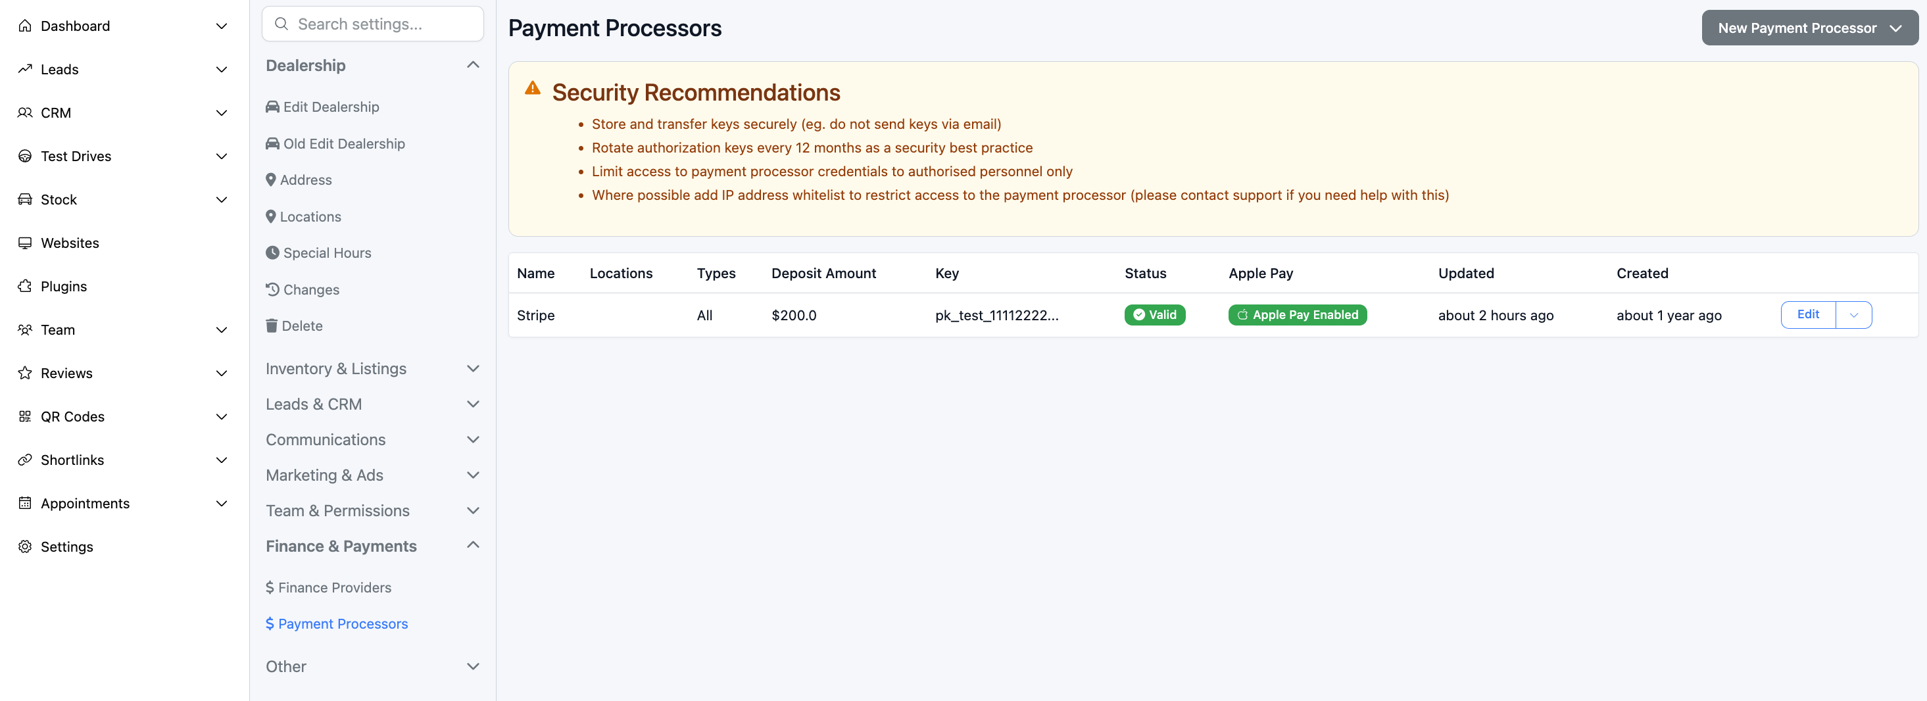Click the Settings gear icon
The width and height of the screenshot is (1927, 701).
[x=26, y=547]
